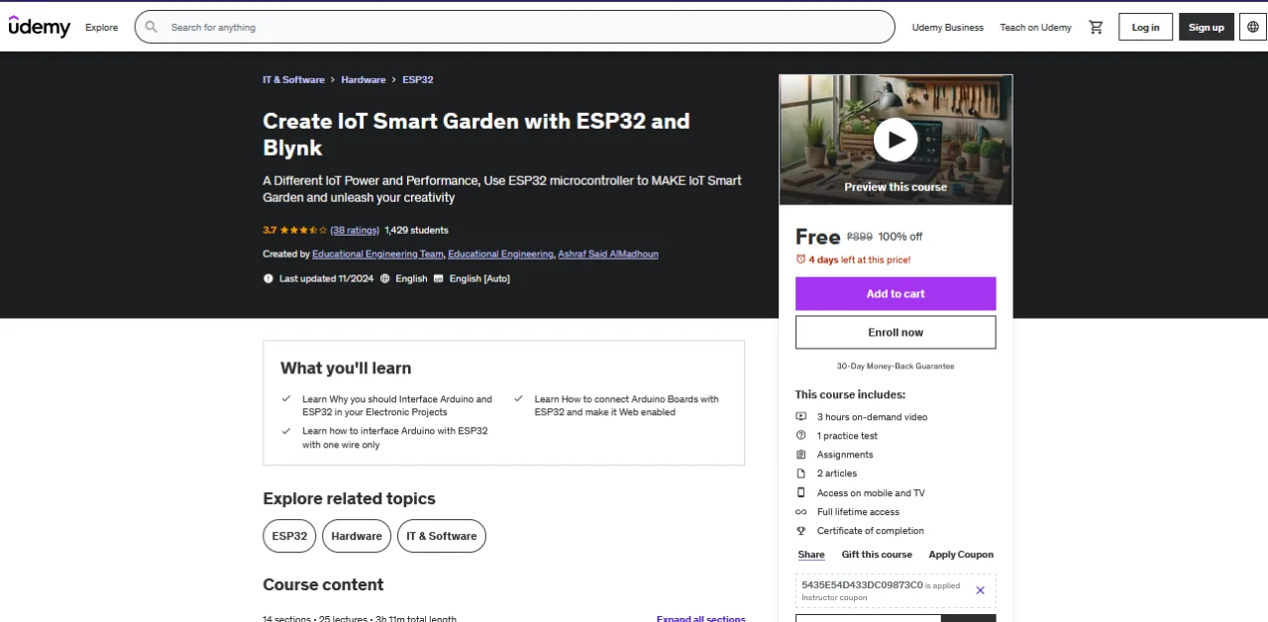Screen dimensions: 1268x622
Task: Click 'Last updated 11/2024' text
Action: click(326, 278)
